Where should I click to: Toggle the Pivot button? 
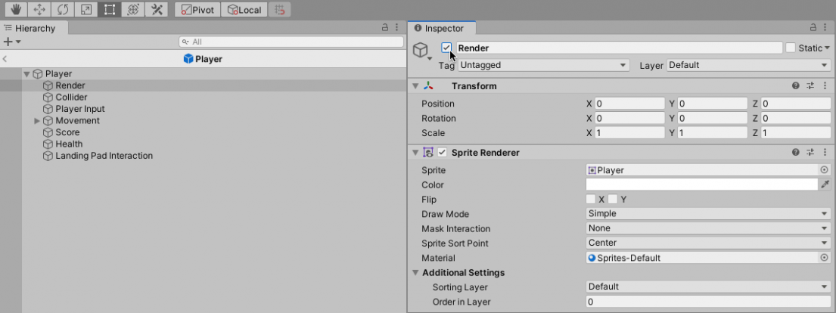[197, 11]
